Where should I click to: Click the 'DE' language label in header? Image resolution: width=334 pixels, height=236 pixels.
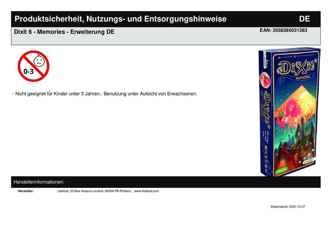(x=304, y=19)
